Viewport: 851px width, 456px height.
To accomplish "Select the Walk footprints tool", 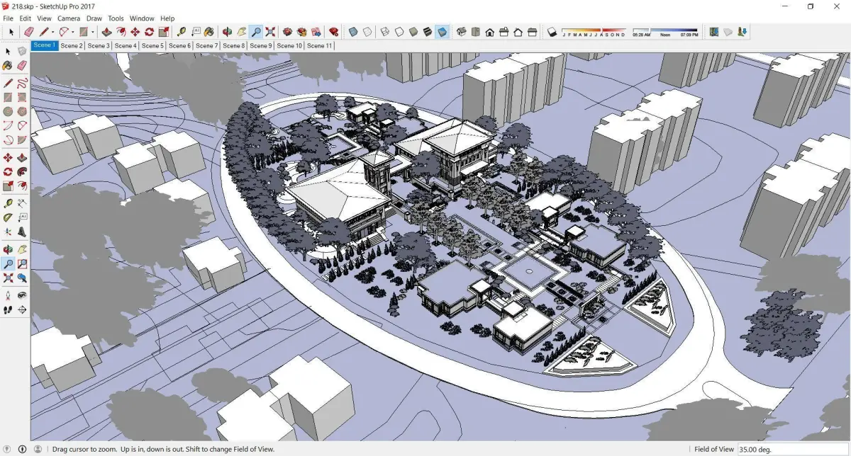I will click(8, 309).
